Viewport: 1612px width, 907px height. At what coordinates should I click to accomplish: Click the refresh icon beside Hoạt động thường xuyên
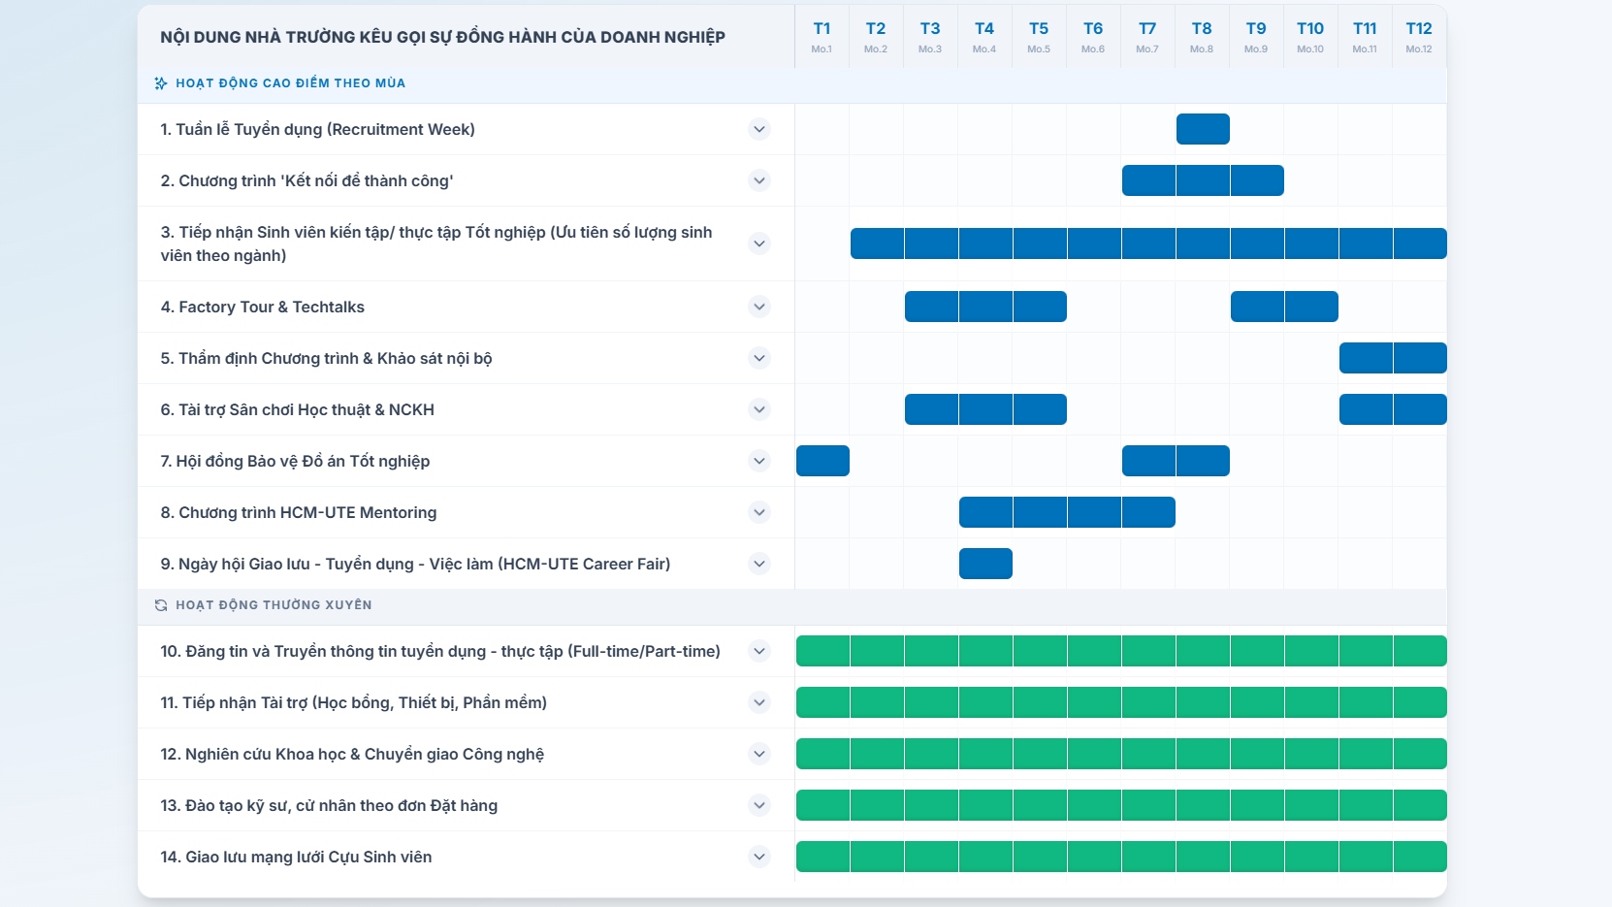[161, 605]
